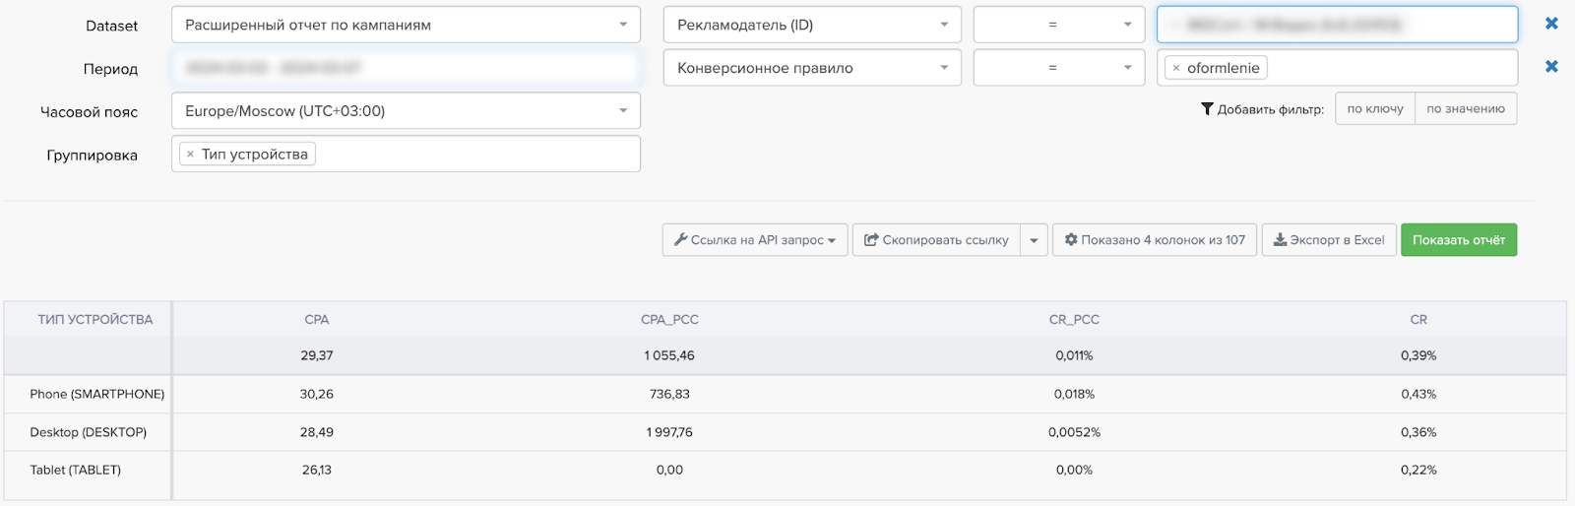Remove the oformlenie tag
Image resolution: width=1575 pixels, height=506 pixels.
click(1176, 68)
